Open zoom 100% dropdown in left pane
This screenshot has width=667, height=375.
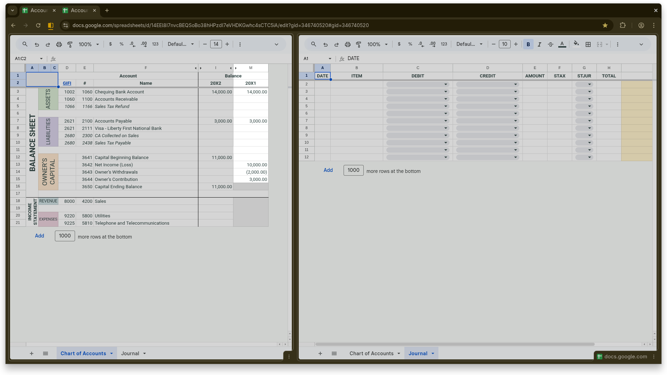coord(89,44)
